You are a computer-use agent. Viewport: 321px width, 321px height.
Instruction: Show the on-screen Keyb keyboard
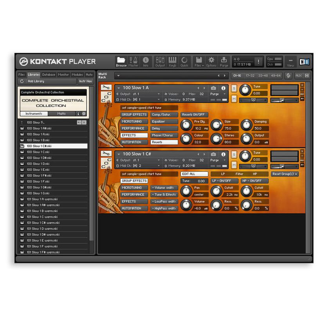[x=172, y=62]
